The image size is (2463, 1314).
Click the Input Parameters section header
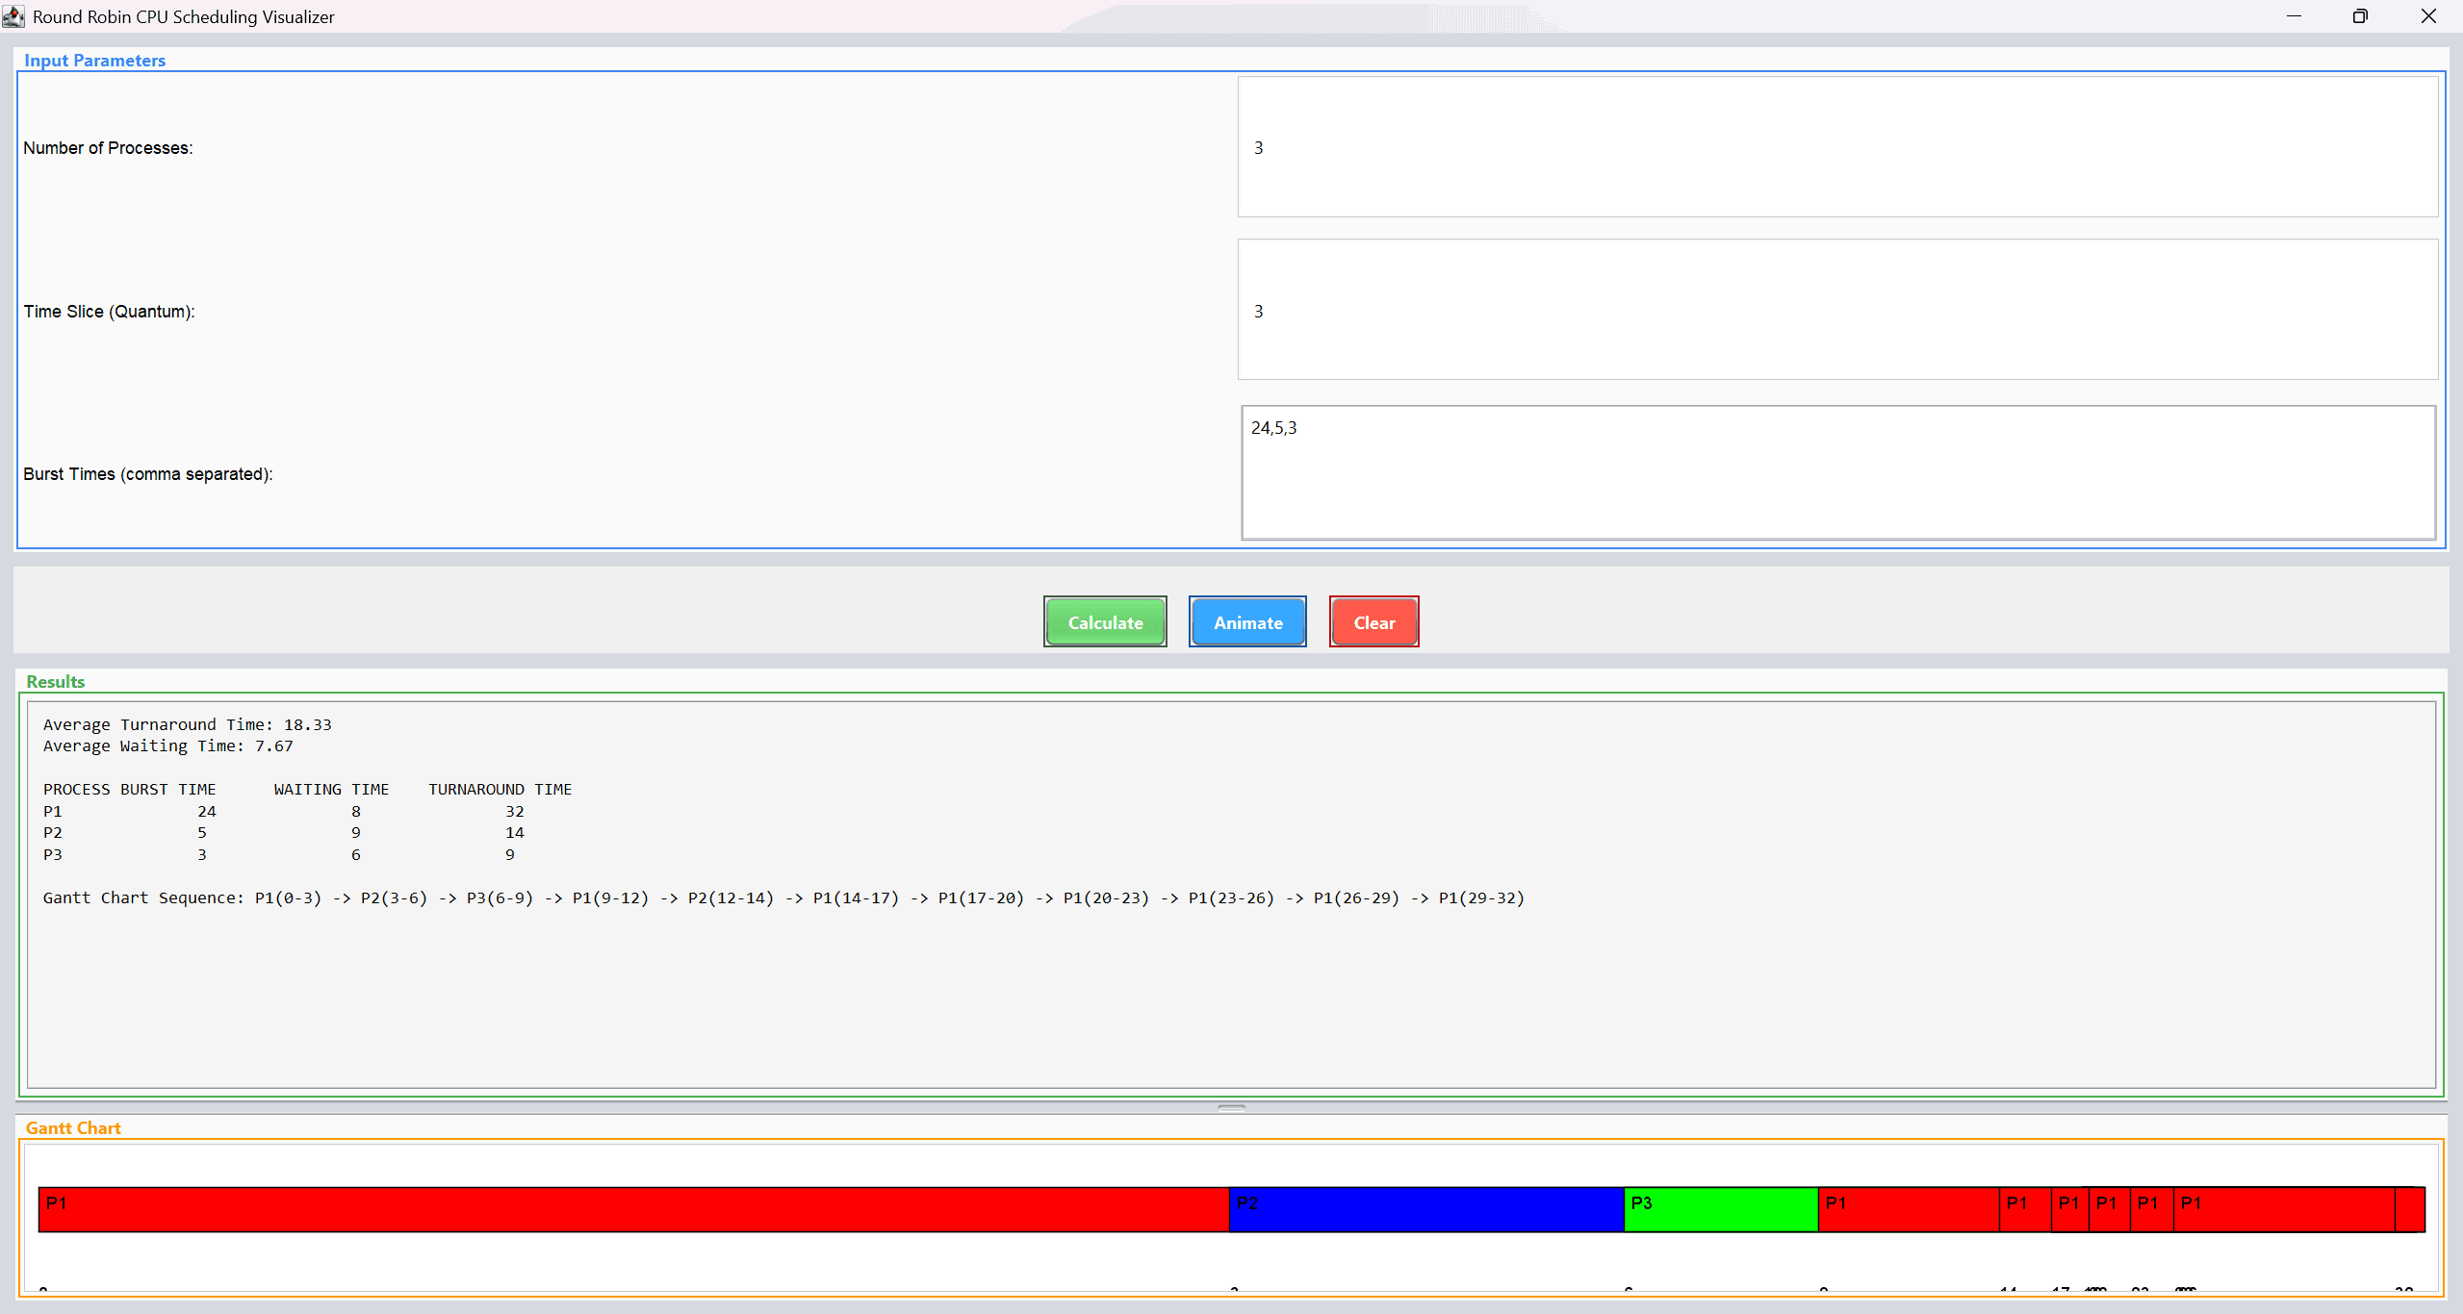[94, 60]
